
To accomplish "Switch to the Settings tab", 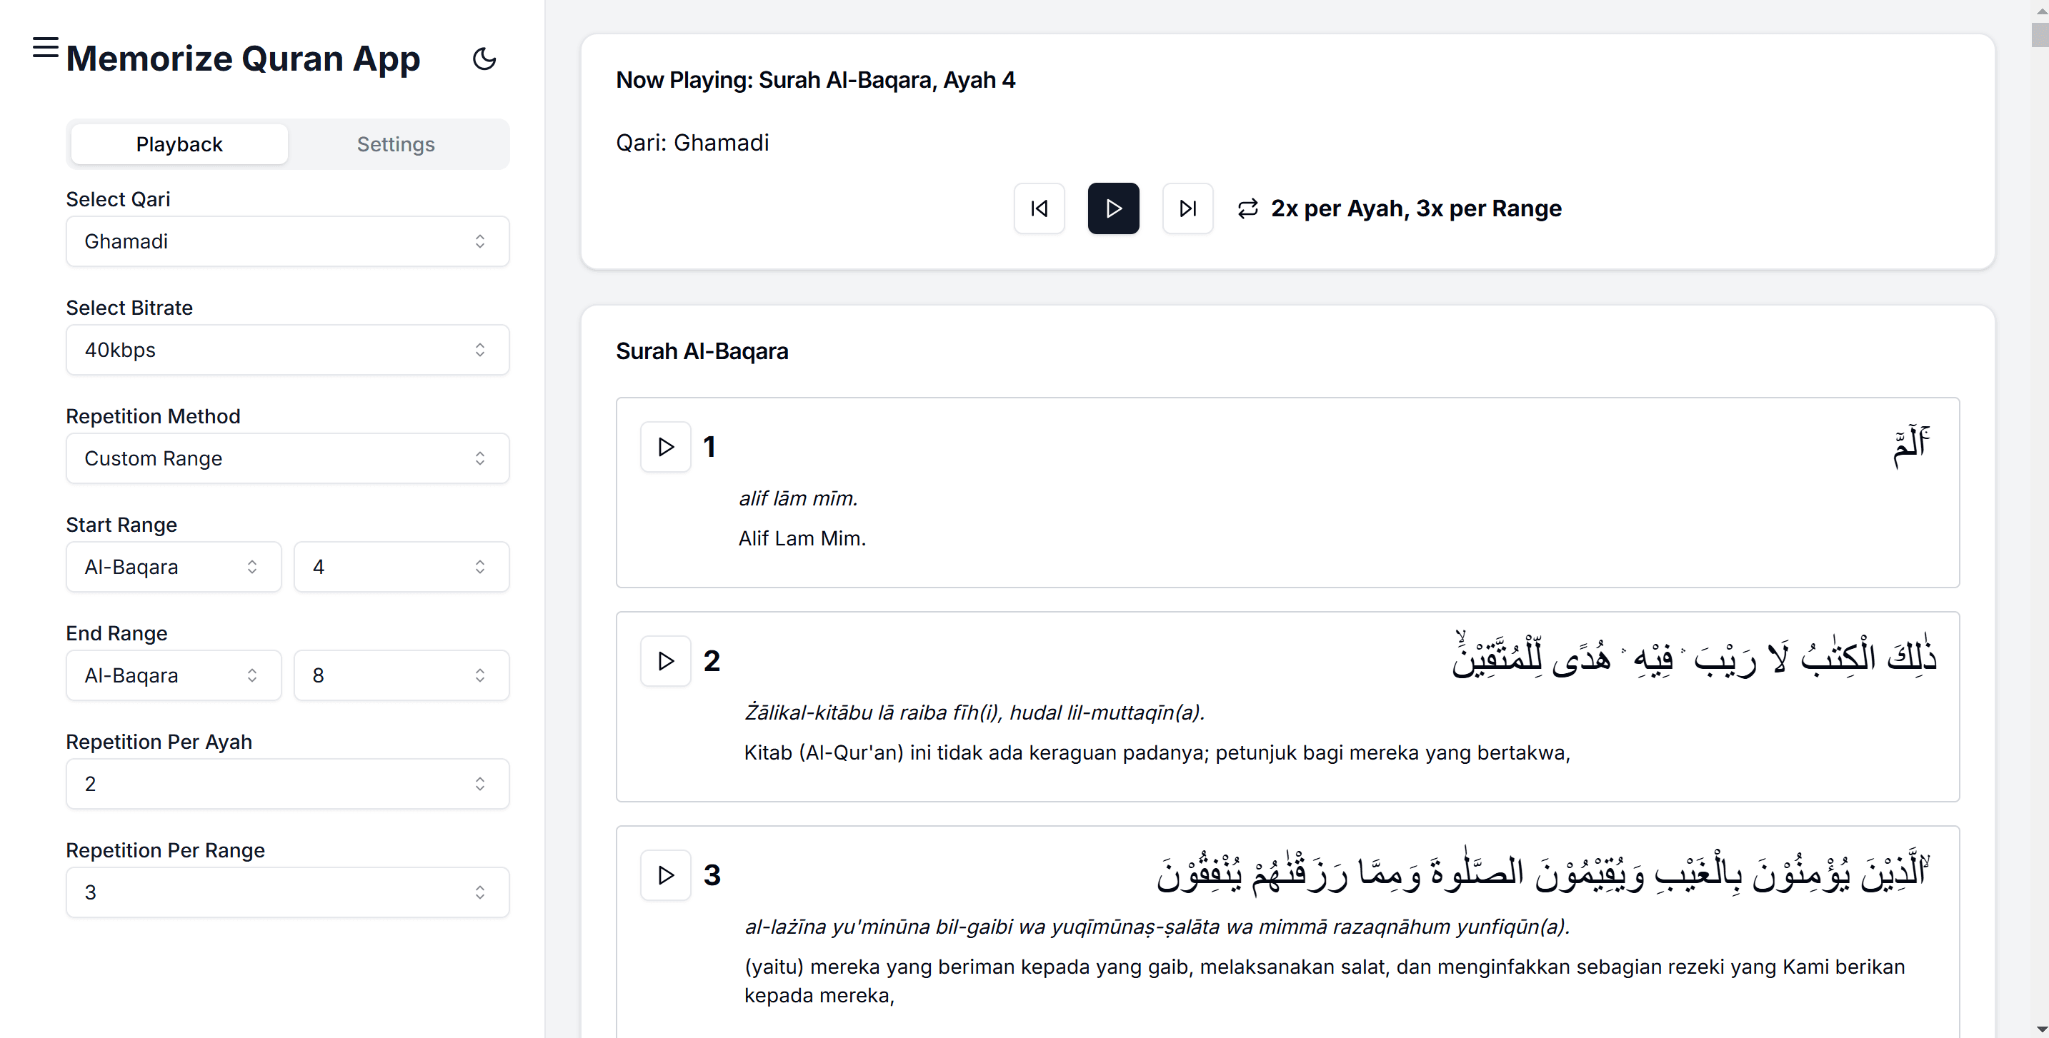I will click(x=395, y=144).
